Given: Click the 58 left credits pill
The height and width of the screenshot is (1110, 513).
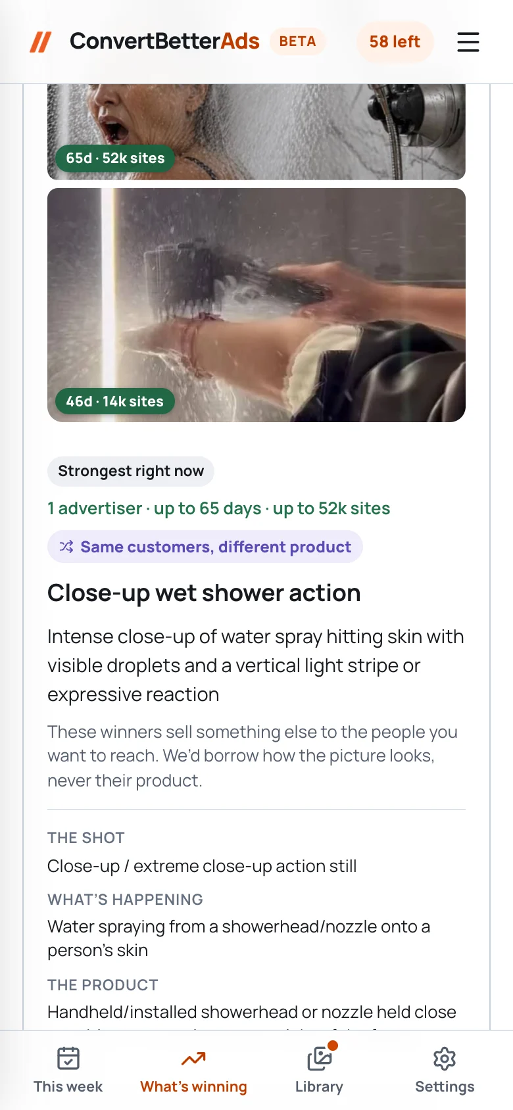Looking at the screenshot, I should pos(395,41).
